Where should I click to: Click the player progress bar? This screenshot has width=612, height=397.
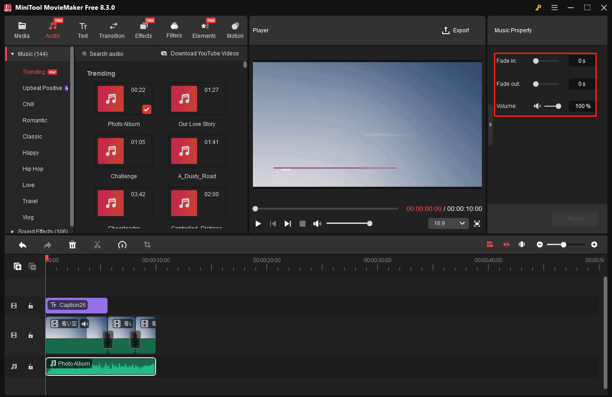click(325, 209)
